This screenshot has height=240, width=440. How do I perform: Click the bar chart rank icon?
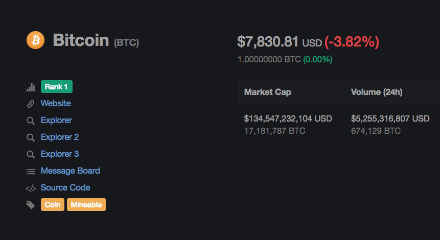[31, 87]
